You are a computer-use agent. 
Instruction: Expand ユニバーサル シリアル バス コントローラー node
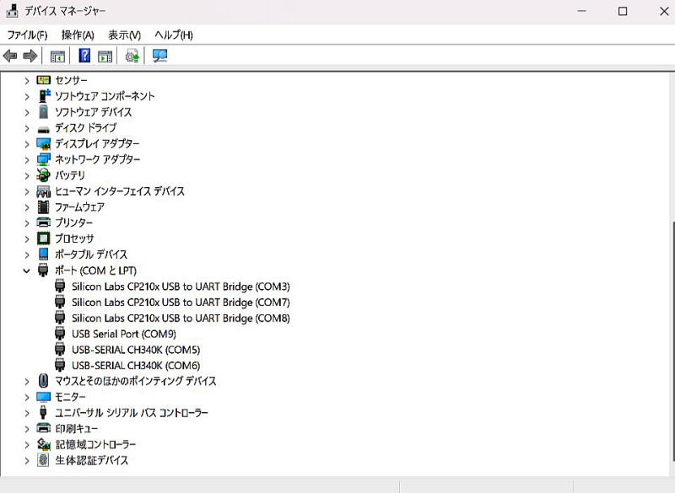[27, 413]
